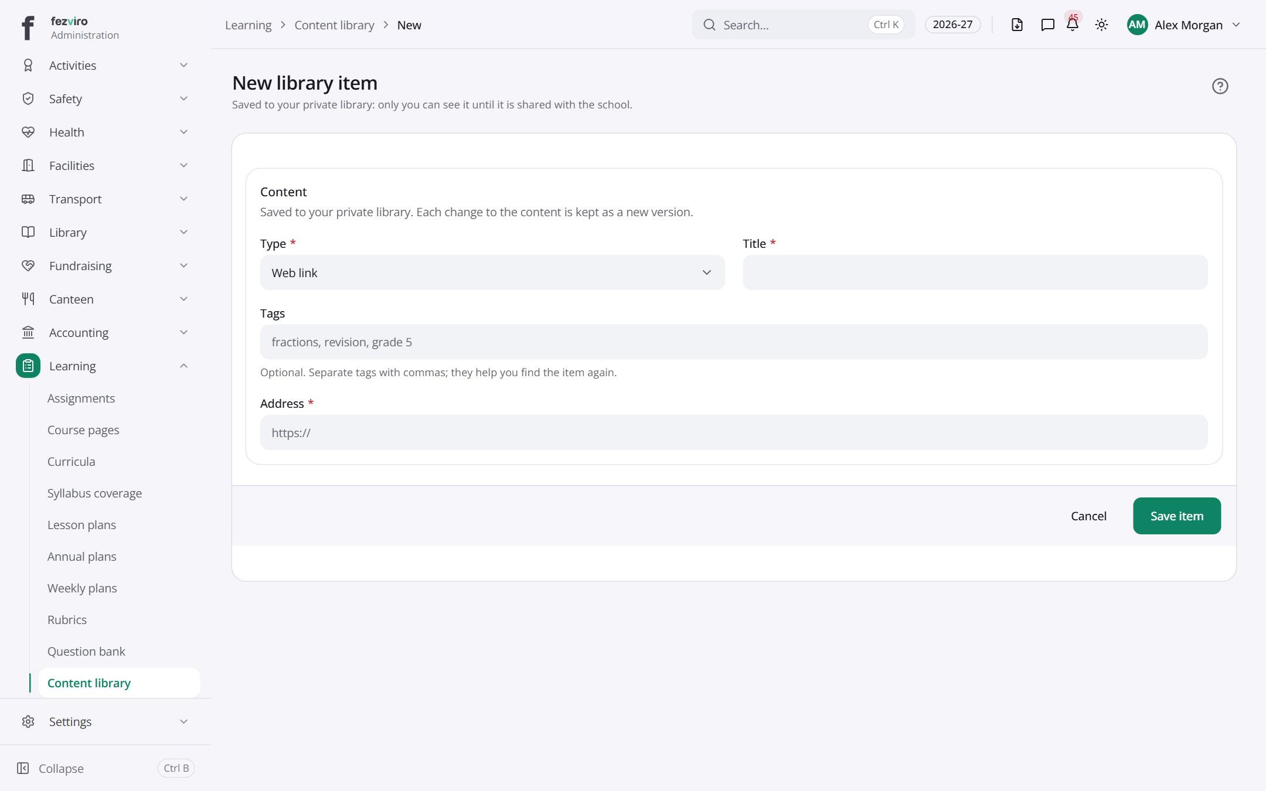The height and width of the screenshot is (791, 1266).
Task: Expand the Accounting menu chevron
Action: pos(183,332)
